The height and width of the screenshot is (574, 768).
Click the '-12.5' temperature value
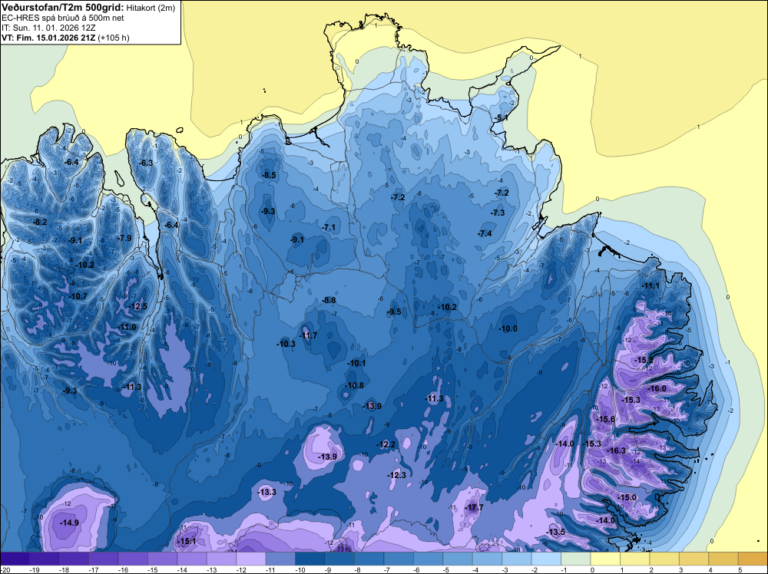pyautogui.click(x=138, y=307)
